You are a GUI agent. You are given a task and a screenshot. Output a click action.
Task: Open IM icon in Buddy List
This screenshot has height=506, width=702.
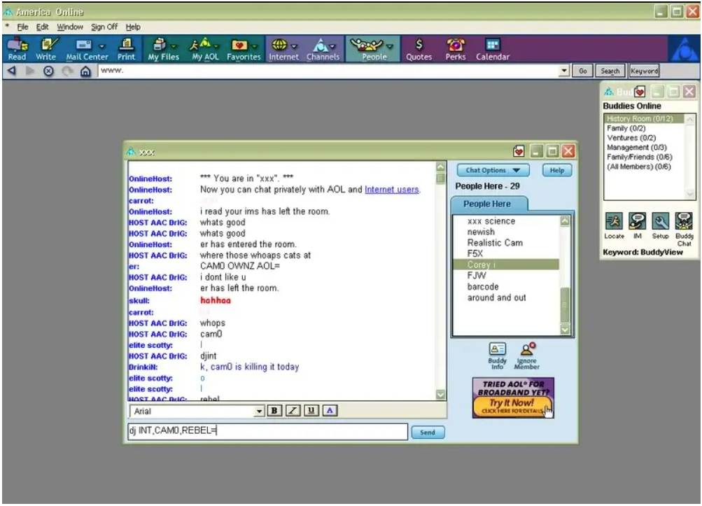pyautogui.click(x=637, y=225)
